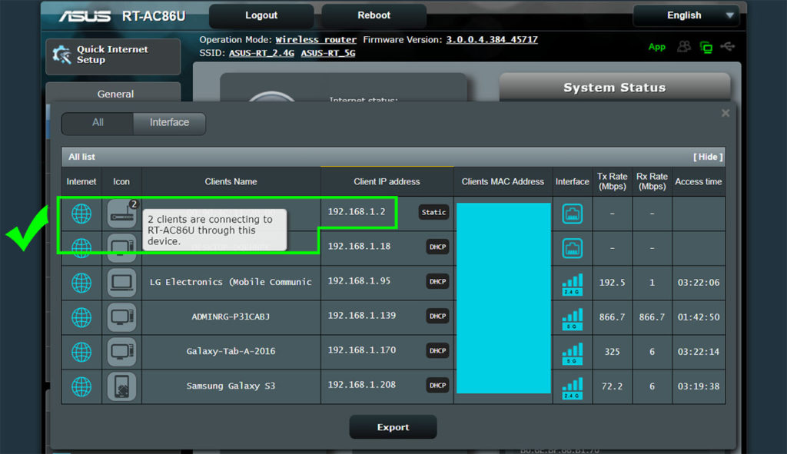Click the globe Internet icon beside Samsung Galaxy S3
The height and width of the screenshot is (454, 787).
[81, 386]
